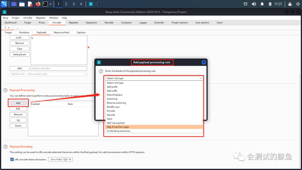Open the Window menu
Screen dimensions: 302x170
(53, 18)
